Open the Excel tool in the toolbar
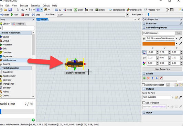183x126 pixels. [x=78, y=10]
